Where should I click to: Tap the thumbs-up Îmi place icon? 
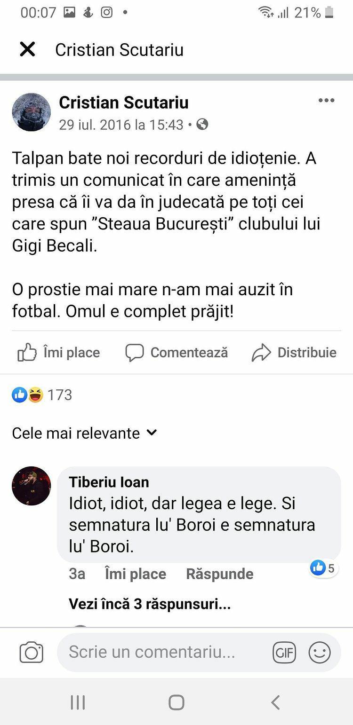(27, 353)
